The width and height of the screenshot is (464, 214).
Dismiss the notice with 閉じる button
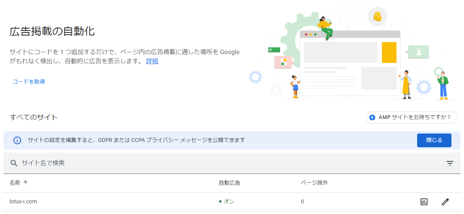point(434,140)
